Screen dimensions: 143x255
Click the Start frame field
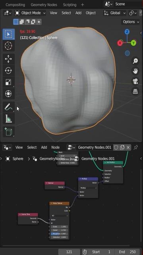point(101,252)
